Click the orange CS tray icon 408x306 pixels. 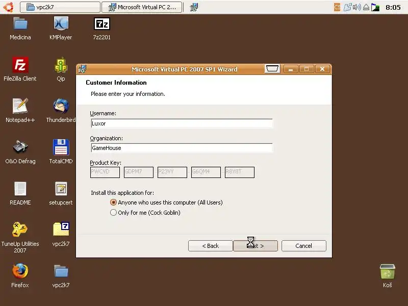click(337, 7)
